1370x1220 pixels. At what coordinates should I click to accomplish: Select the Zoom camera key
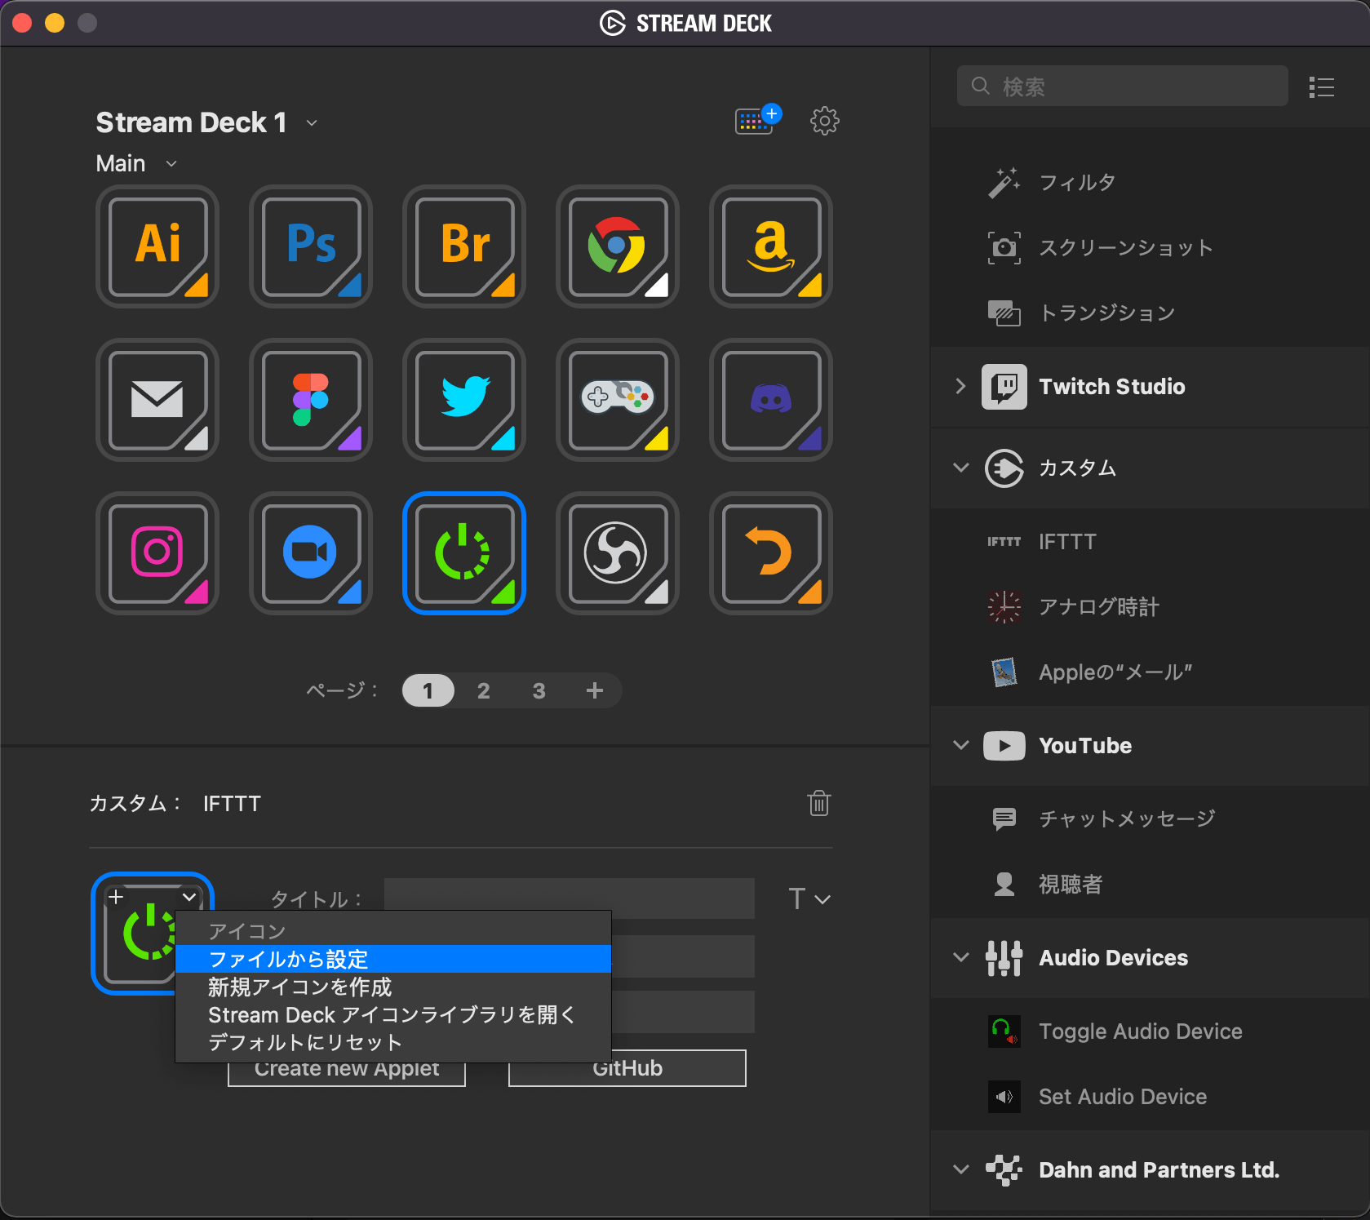tap(311, 553)
